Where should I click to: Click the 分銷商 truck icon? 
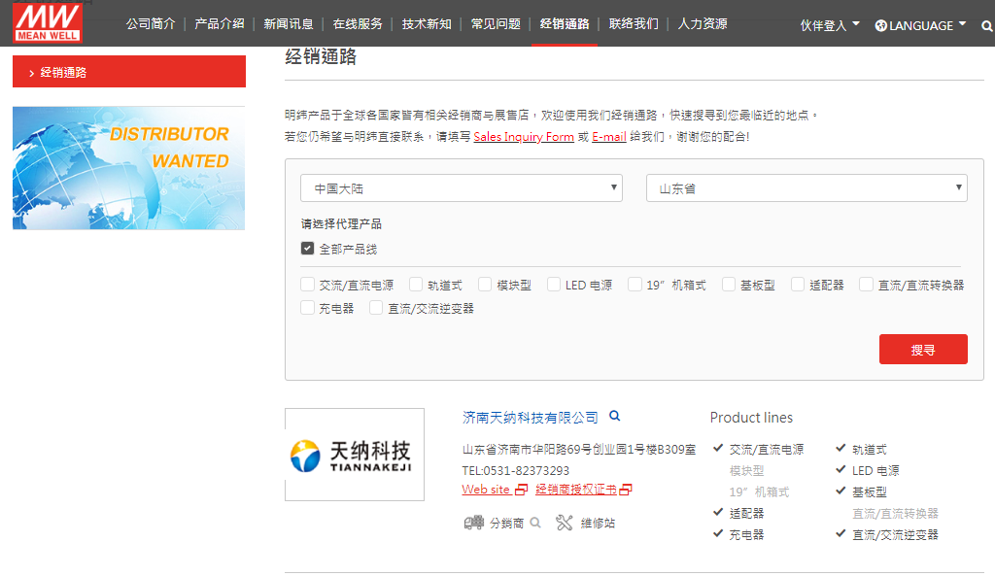click(x=473, y=523)
